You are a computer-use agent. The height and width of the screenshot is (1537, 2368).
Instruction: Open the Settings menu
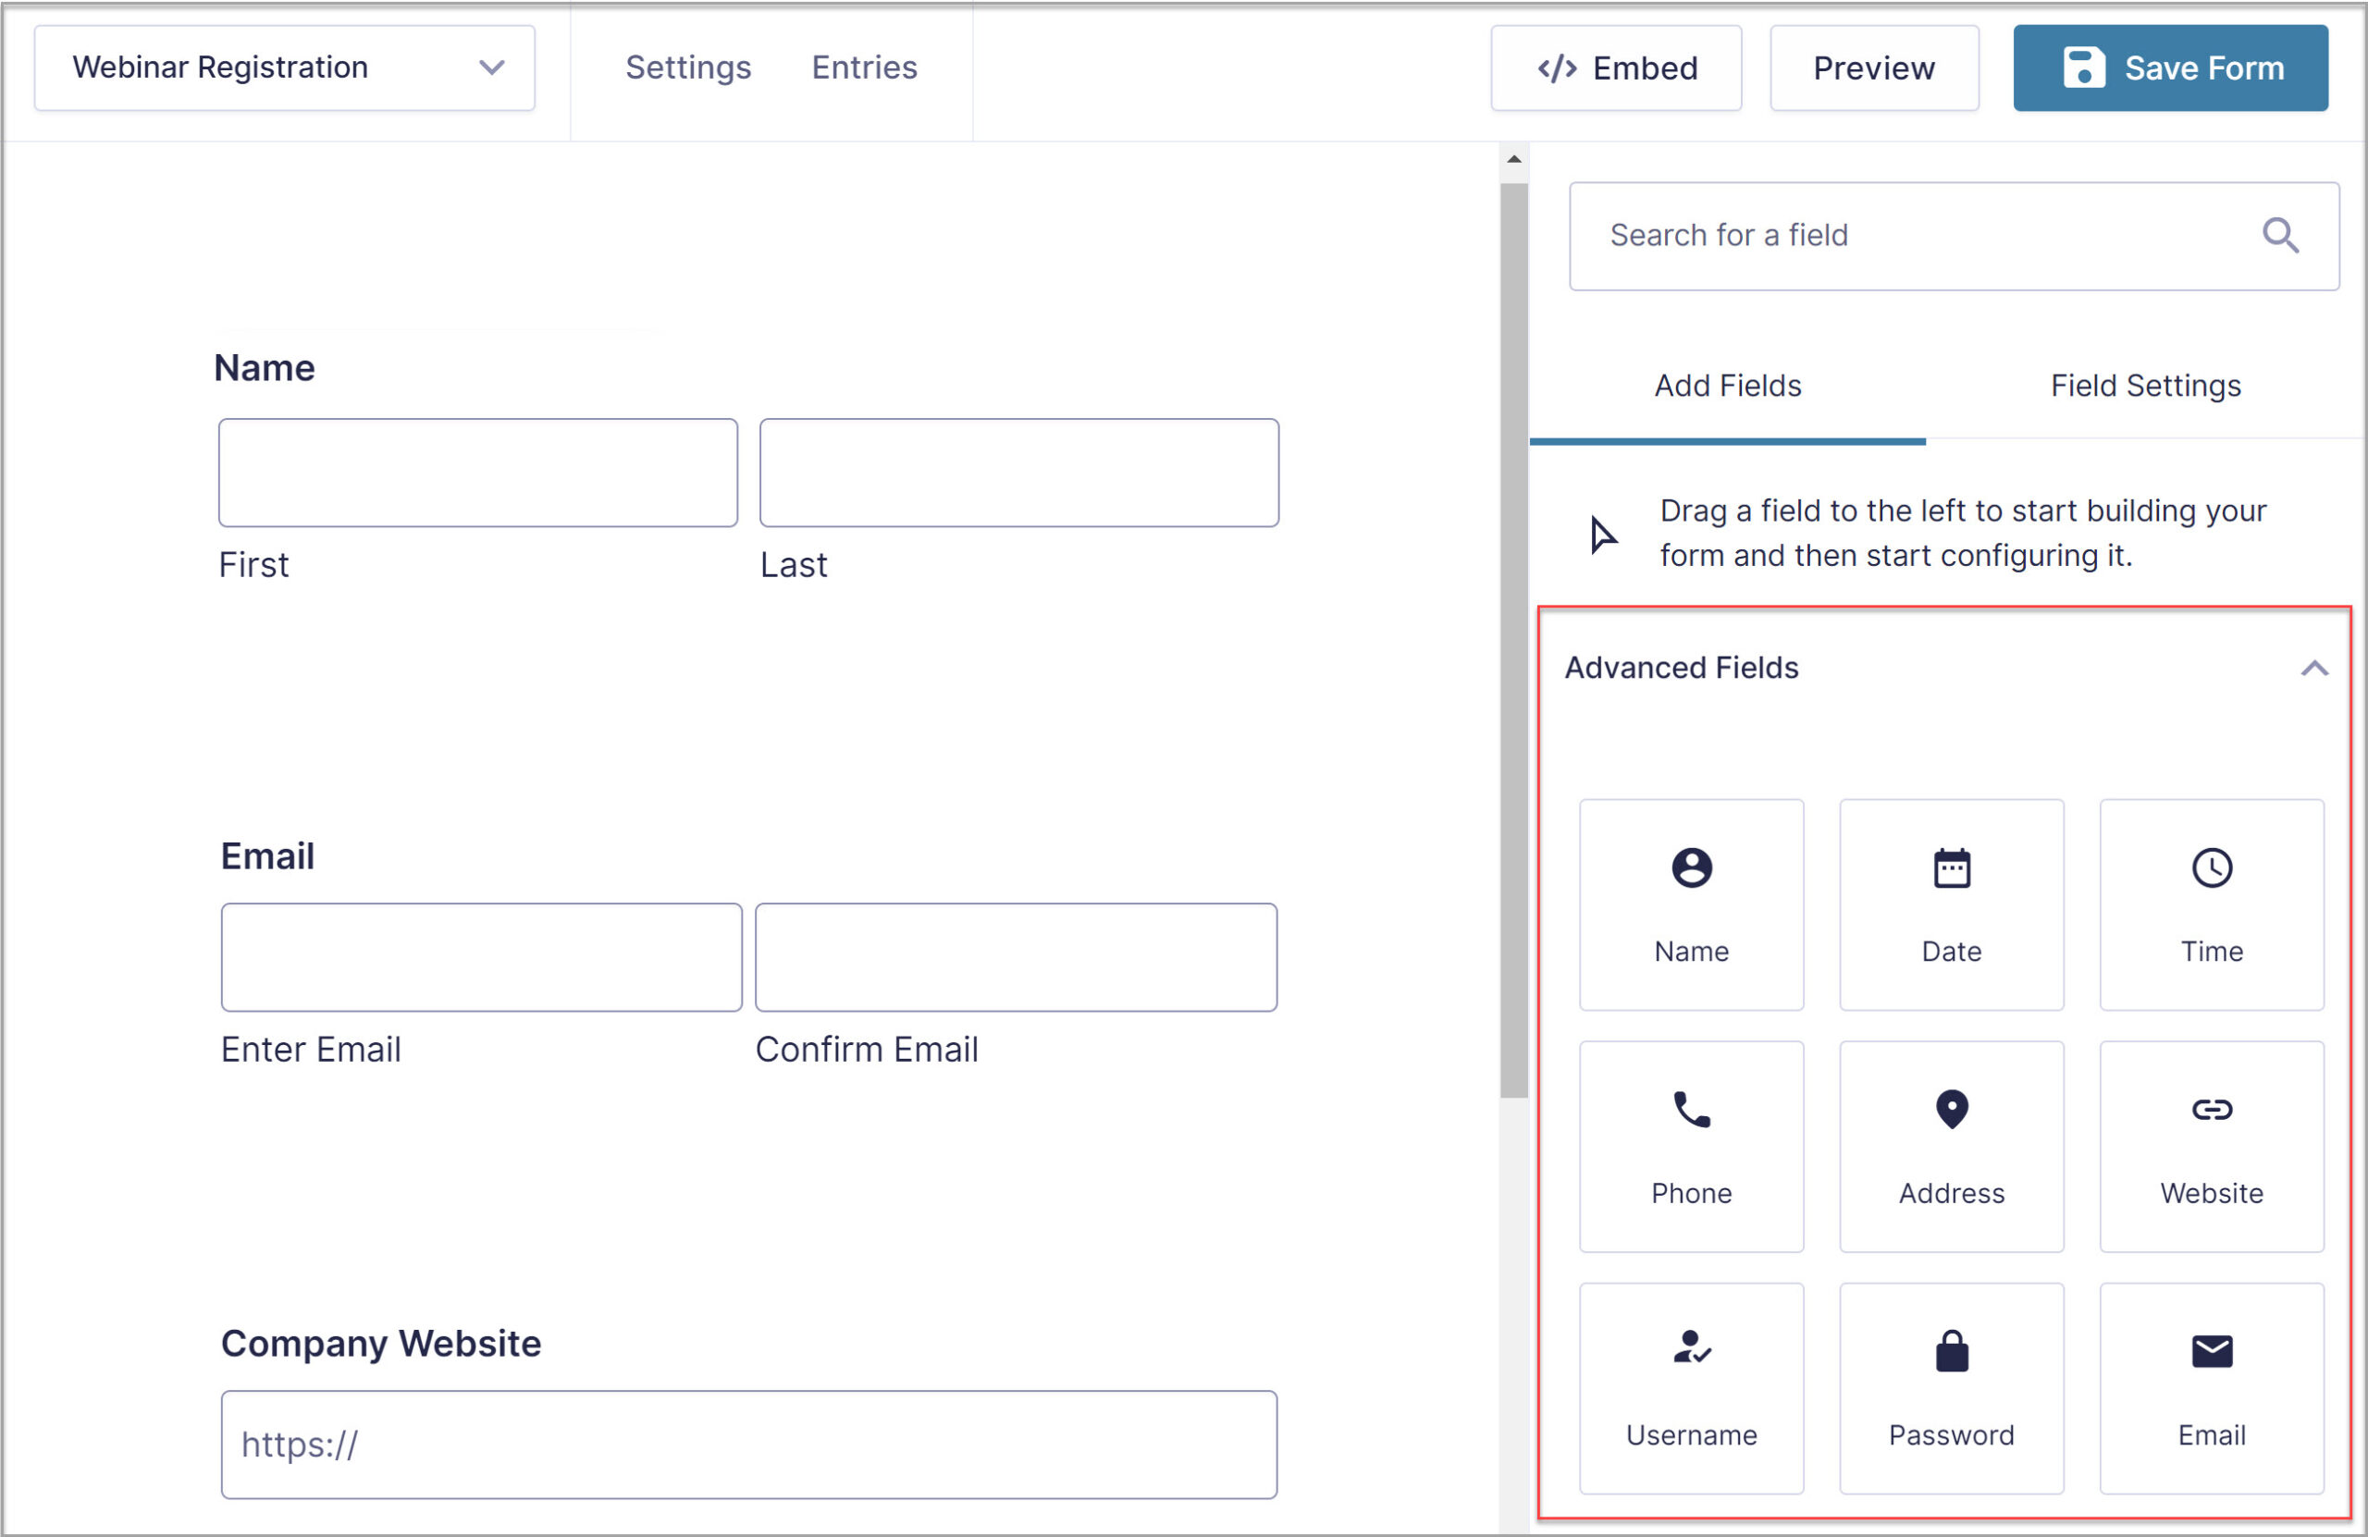point(687,68)
